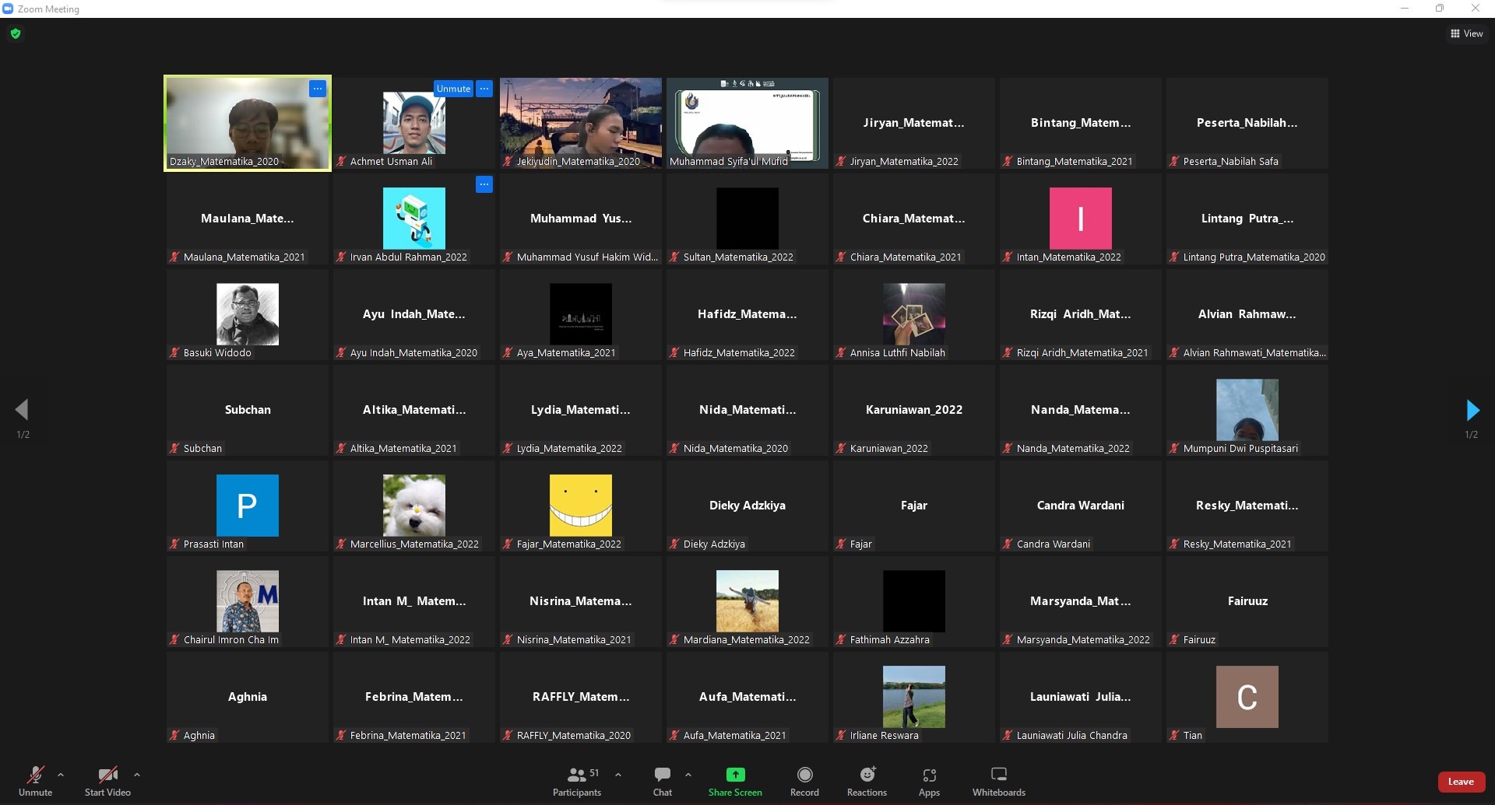Click the red Leave button
This screenshot has height=805, width=1495.
click(1461, 782)
